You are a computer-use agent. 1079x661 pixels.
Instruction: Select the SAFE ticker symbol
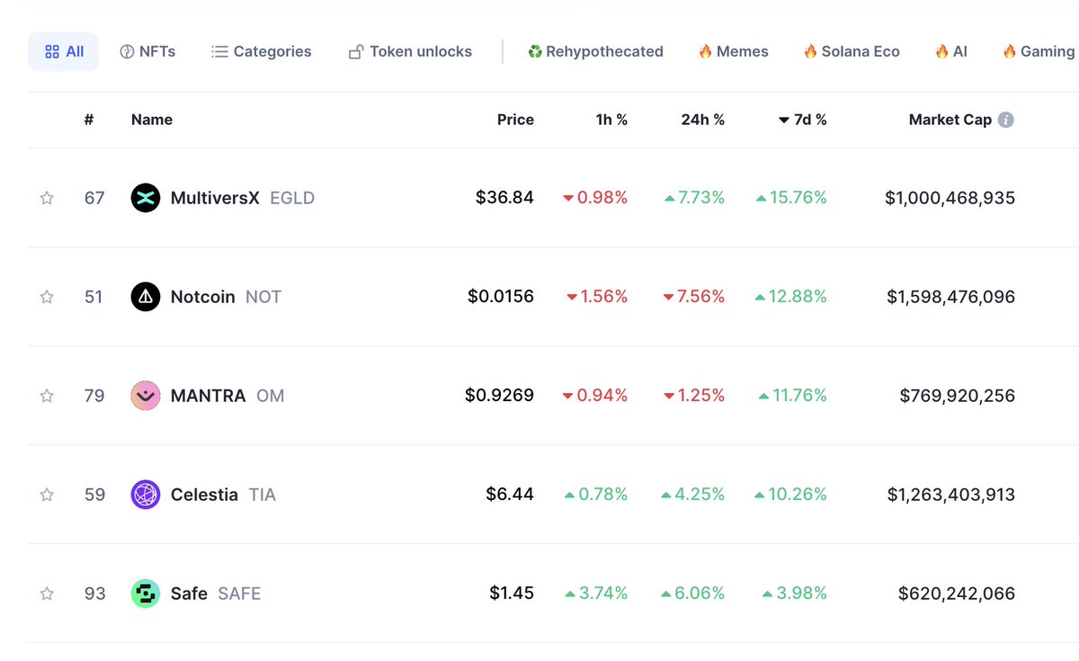click(x=239, y=594)
